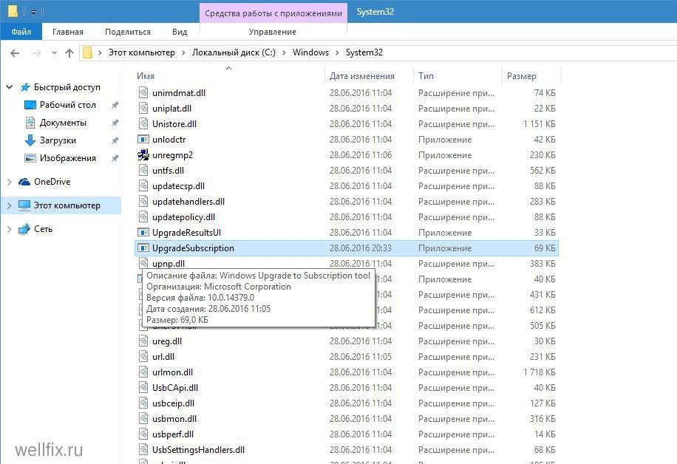Open the Управление ribbon tab
The image size is (677, 464).
273,32
